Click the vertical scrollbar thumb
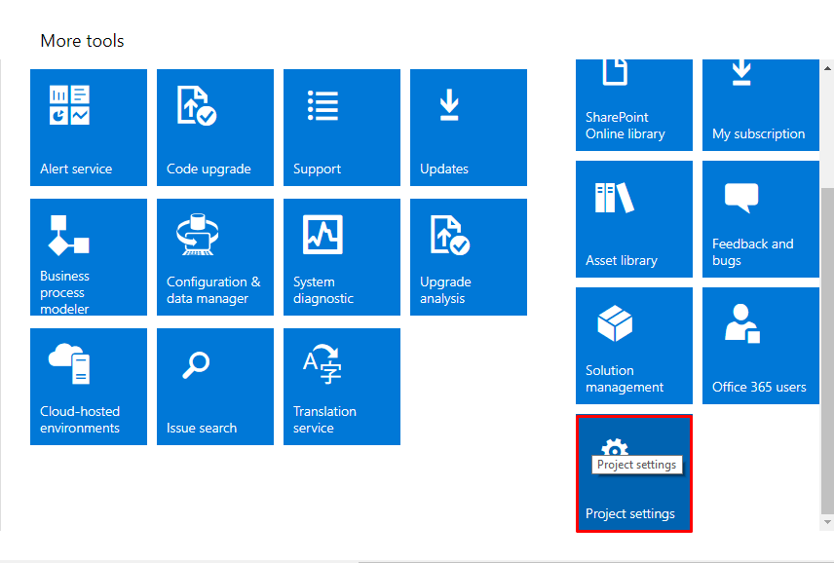This screenshot has width=834, height=563. pos(827,351)
